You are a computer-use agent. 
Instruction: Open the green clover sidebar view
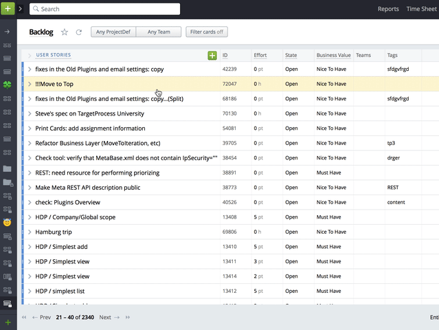tap(8, 85)
